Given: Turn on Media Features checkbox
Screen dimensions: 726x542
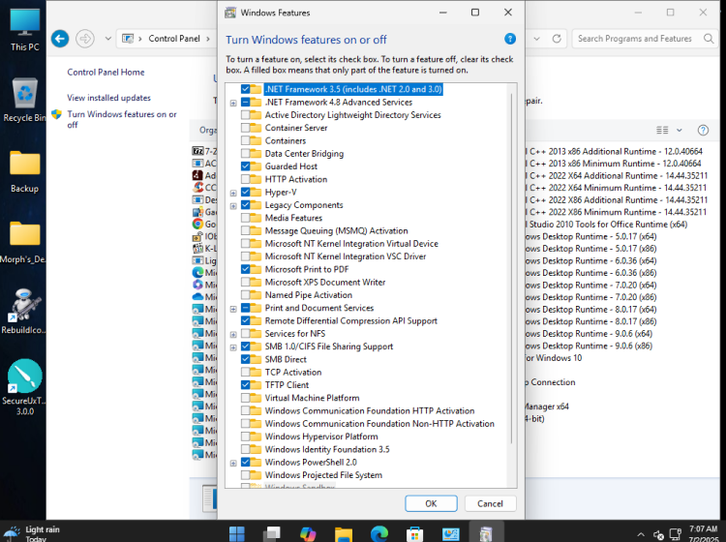Looking at the screenshot, I should coord(246,218).
